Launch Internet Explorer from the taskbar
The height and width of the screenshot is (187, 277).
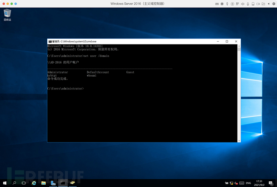pos(34,183)
